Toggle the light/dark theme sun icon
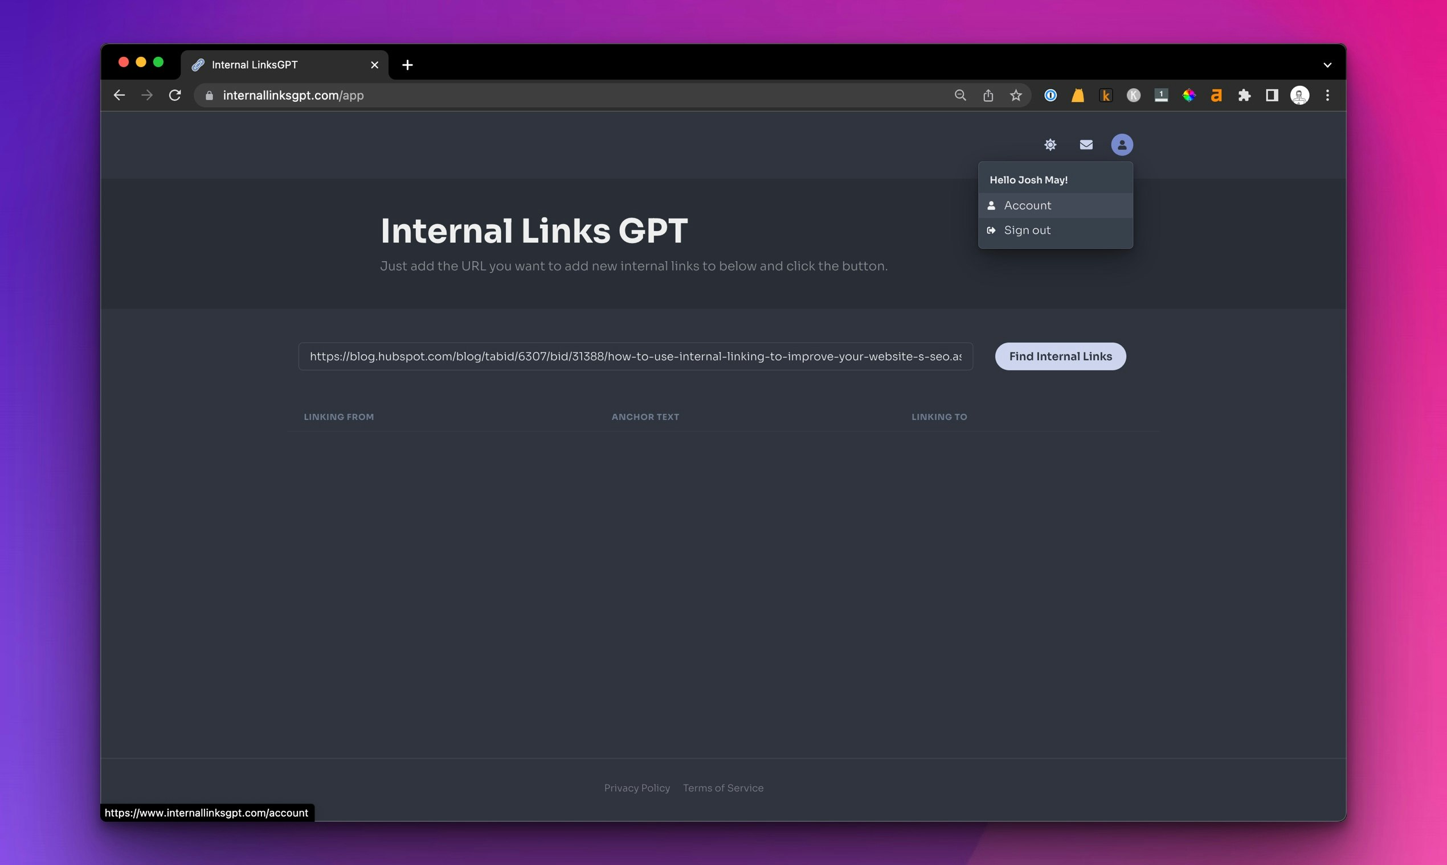 [1050, 145]
